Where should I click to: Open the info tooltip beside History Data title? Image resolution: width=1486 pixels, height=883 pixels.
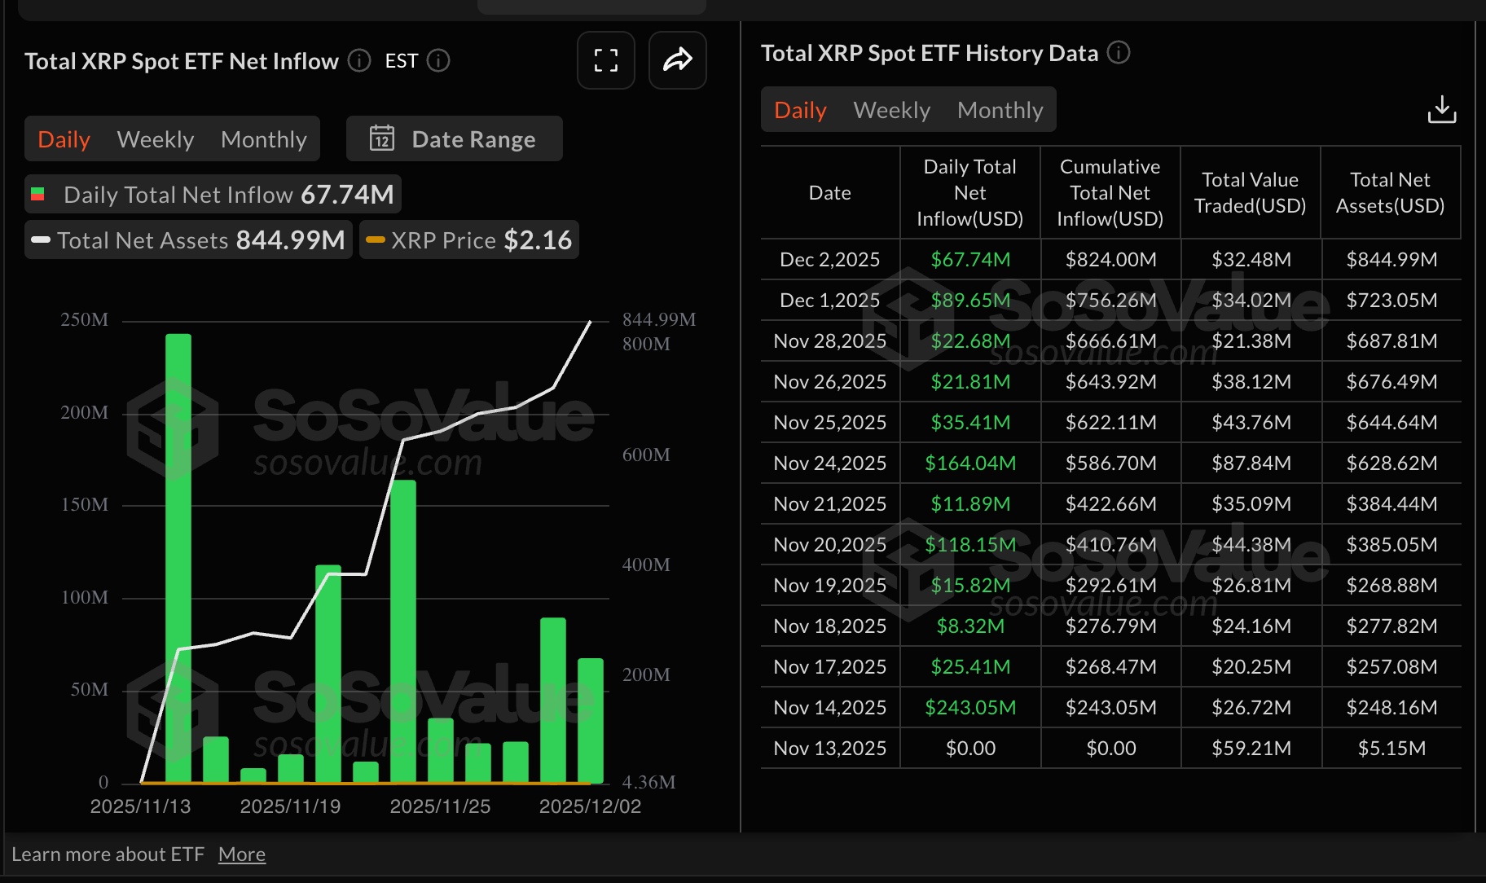(x=1119, y=53)
